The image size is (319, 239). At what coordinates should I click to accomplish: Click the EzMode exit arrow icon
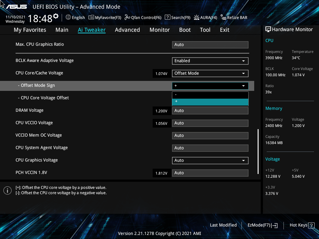tap(274, 225)
